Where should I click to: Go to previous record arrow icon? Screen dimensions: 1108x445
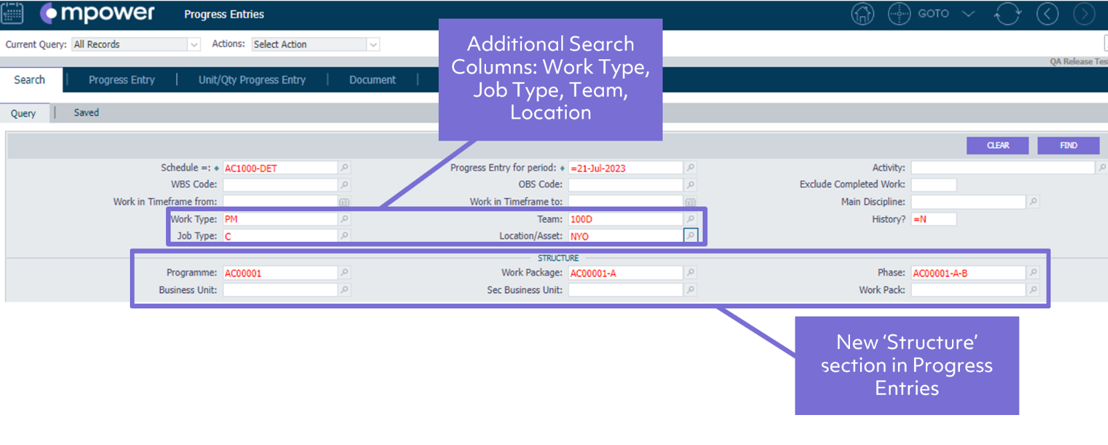pyautogui.click(x=1047, y=14)
